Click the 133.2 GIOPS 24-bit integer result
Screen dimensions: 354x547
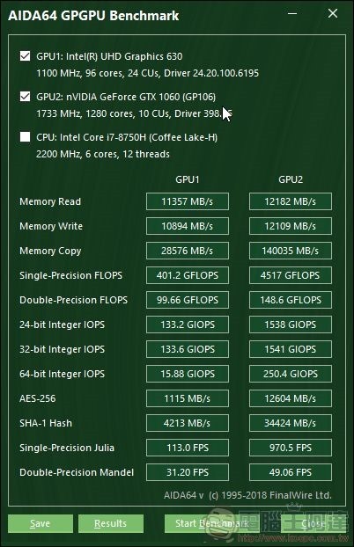coord(188,325)
